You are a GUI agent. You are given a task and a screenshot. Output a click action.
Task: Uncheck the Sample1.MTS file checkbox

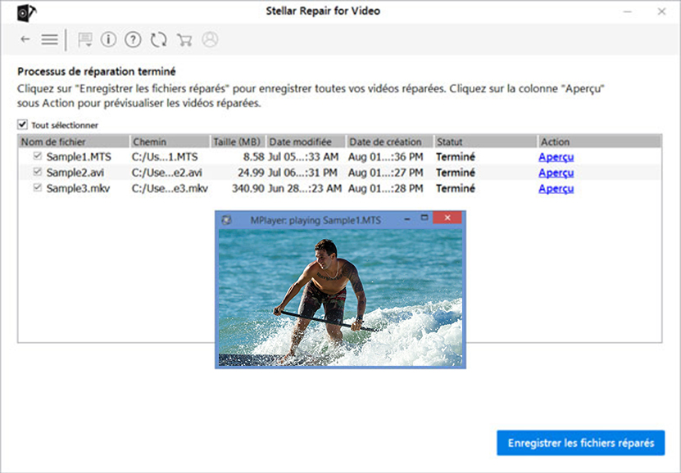pos(37,156)
